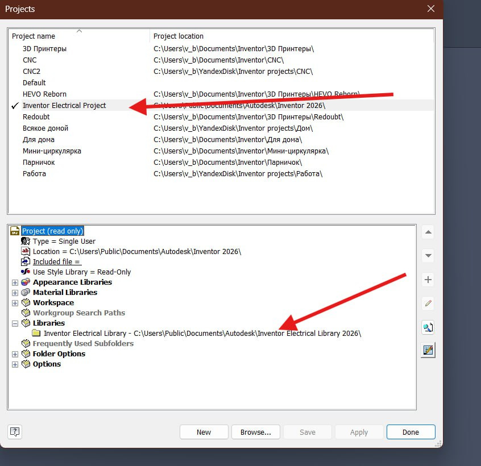The height and width of the screenshot is (466, 481).
Task: Click the Save button
Action: click(x=308, y=432)
